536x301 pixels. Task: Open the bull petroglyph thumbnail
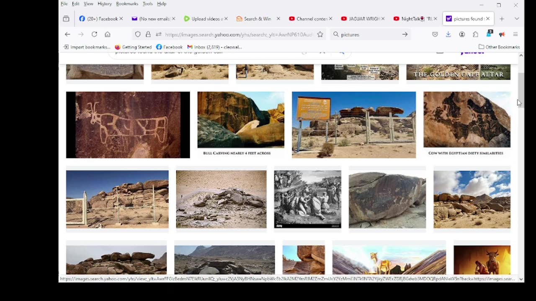click(x=128, y=125)
